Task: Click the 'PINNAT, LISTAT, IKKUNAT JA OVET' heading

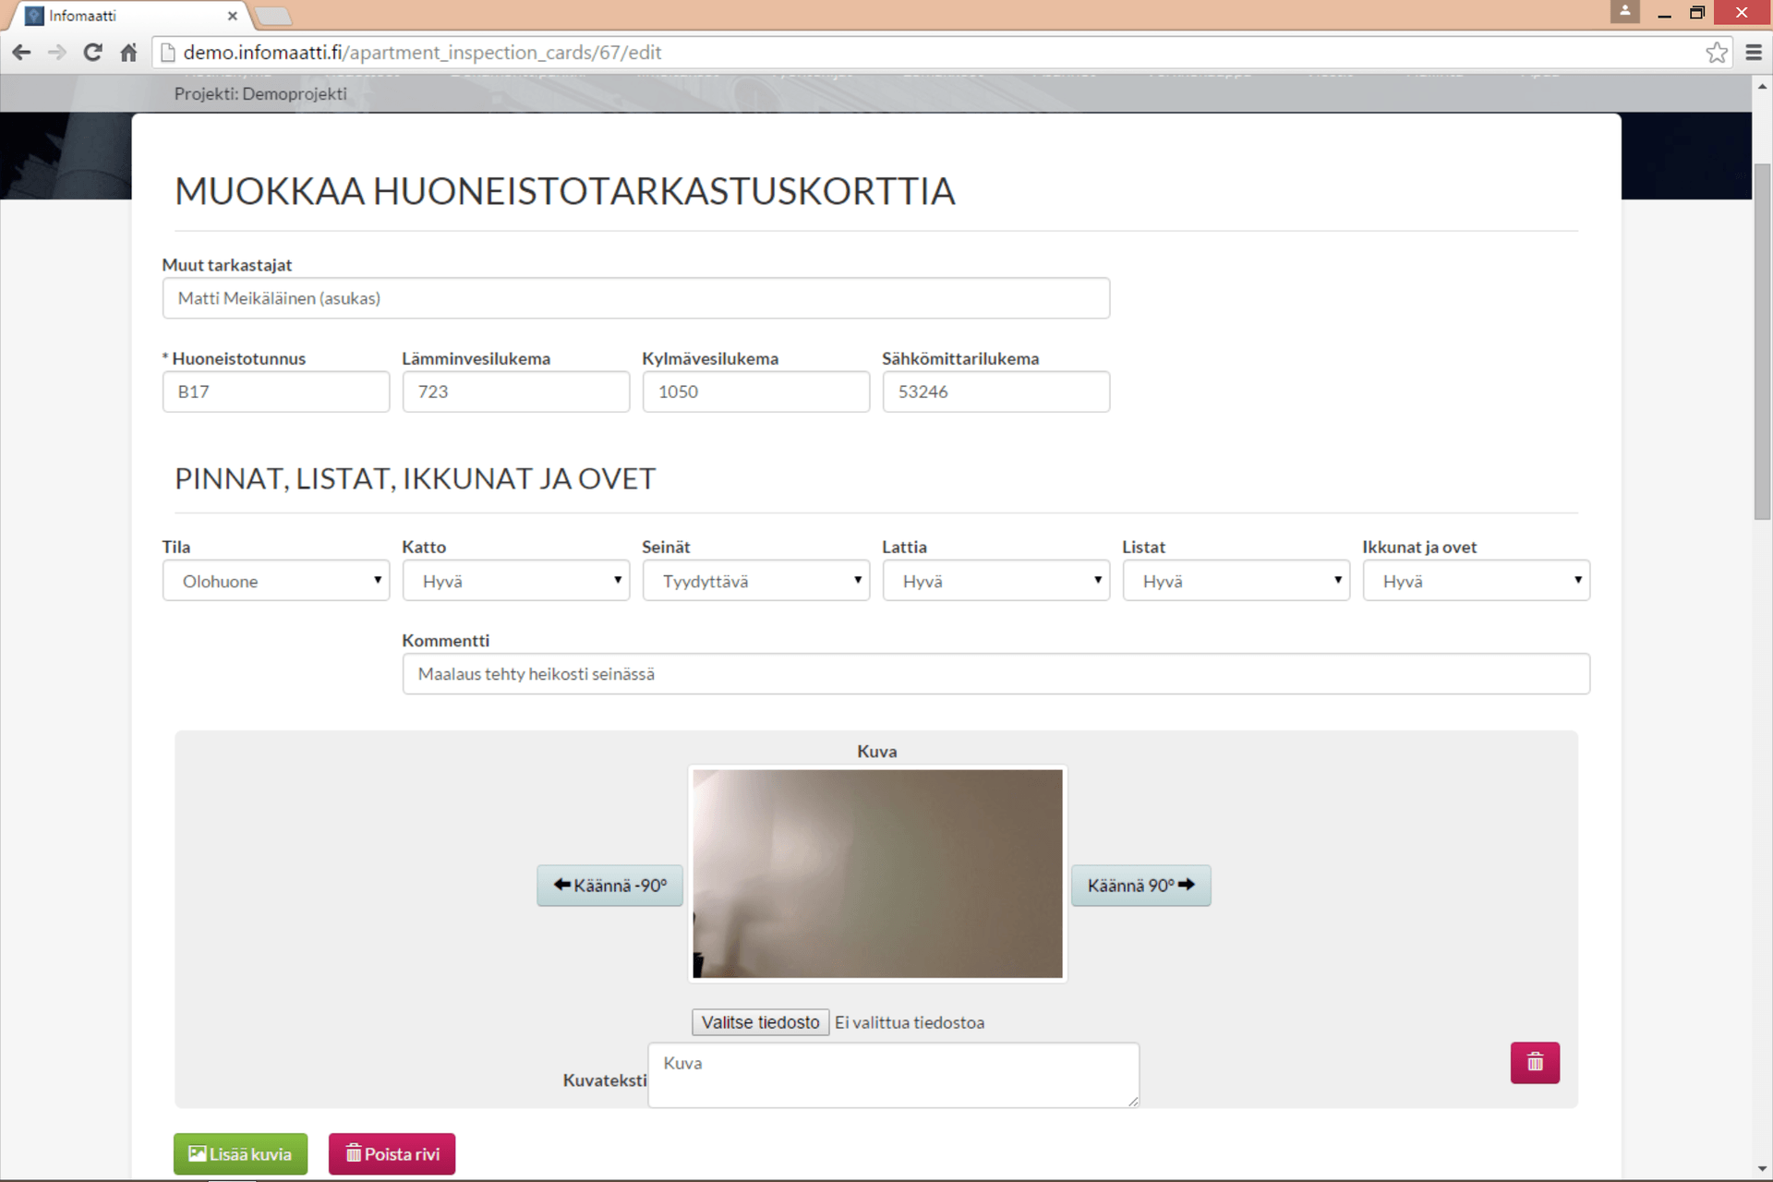Action: [x=415, y=478]
